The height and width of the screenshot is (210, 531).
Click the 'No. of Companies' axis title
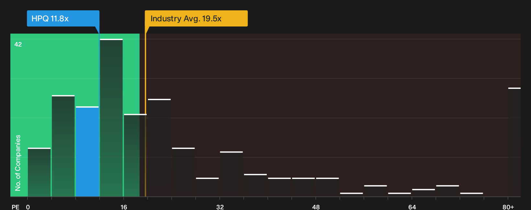pos(18,163)
